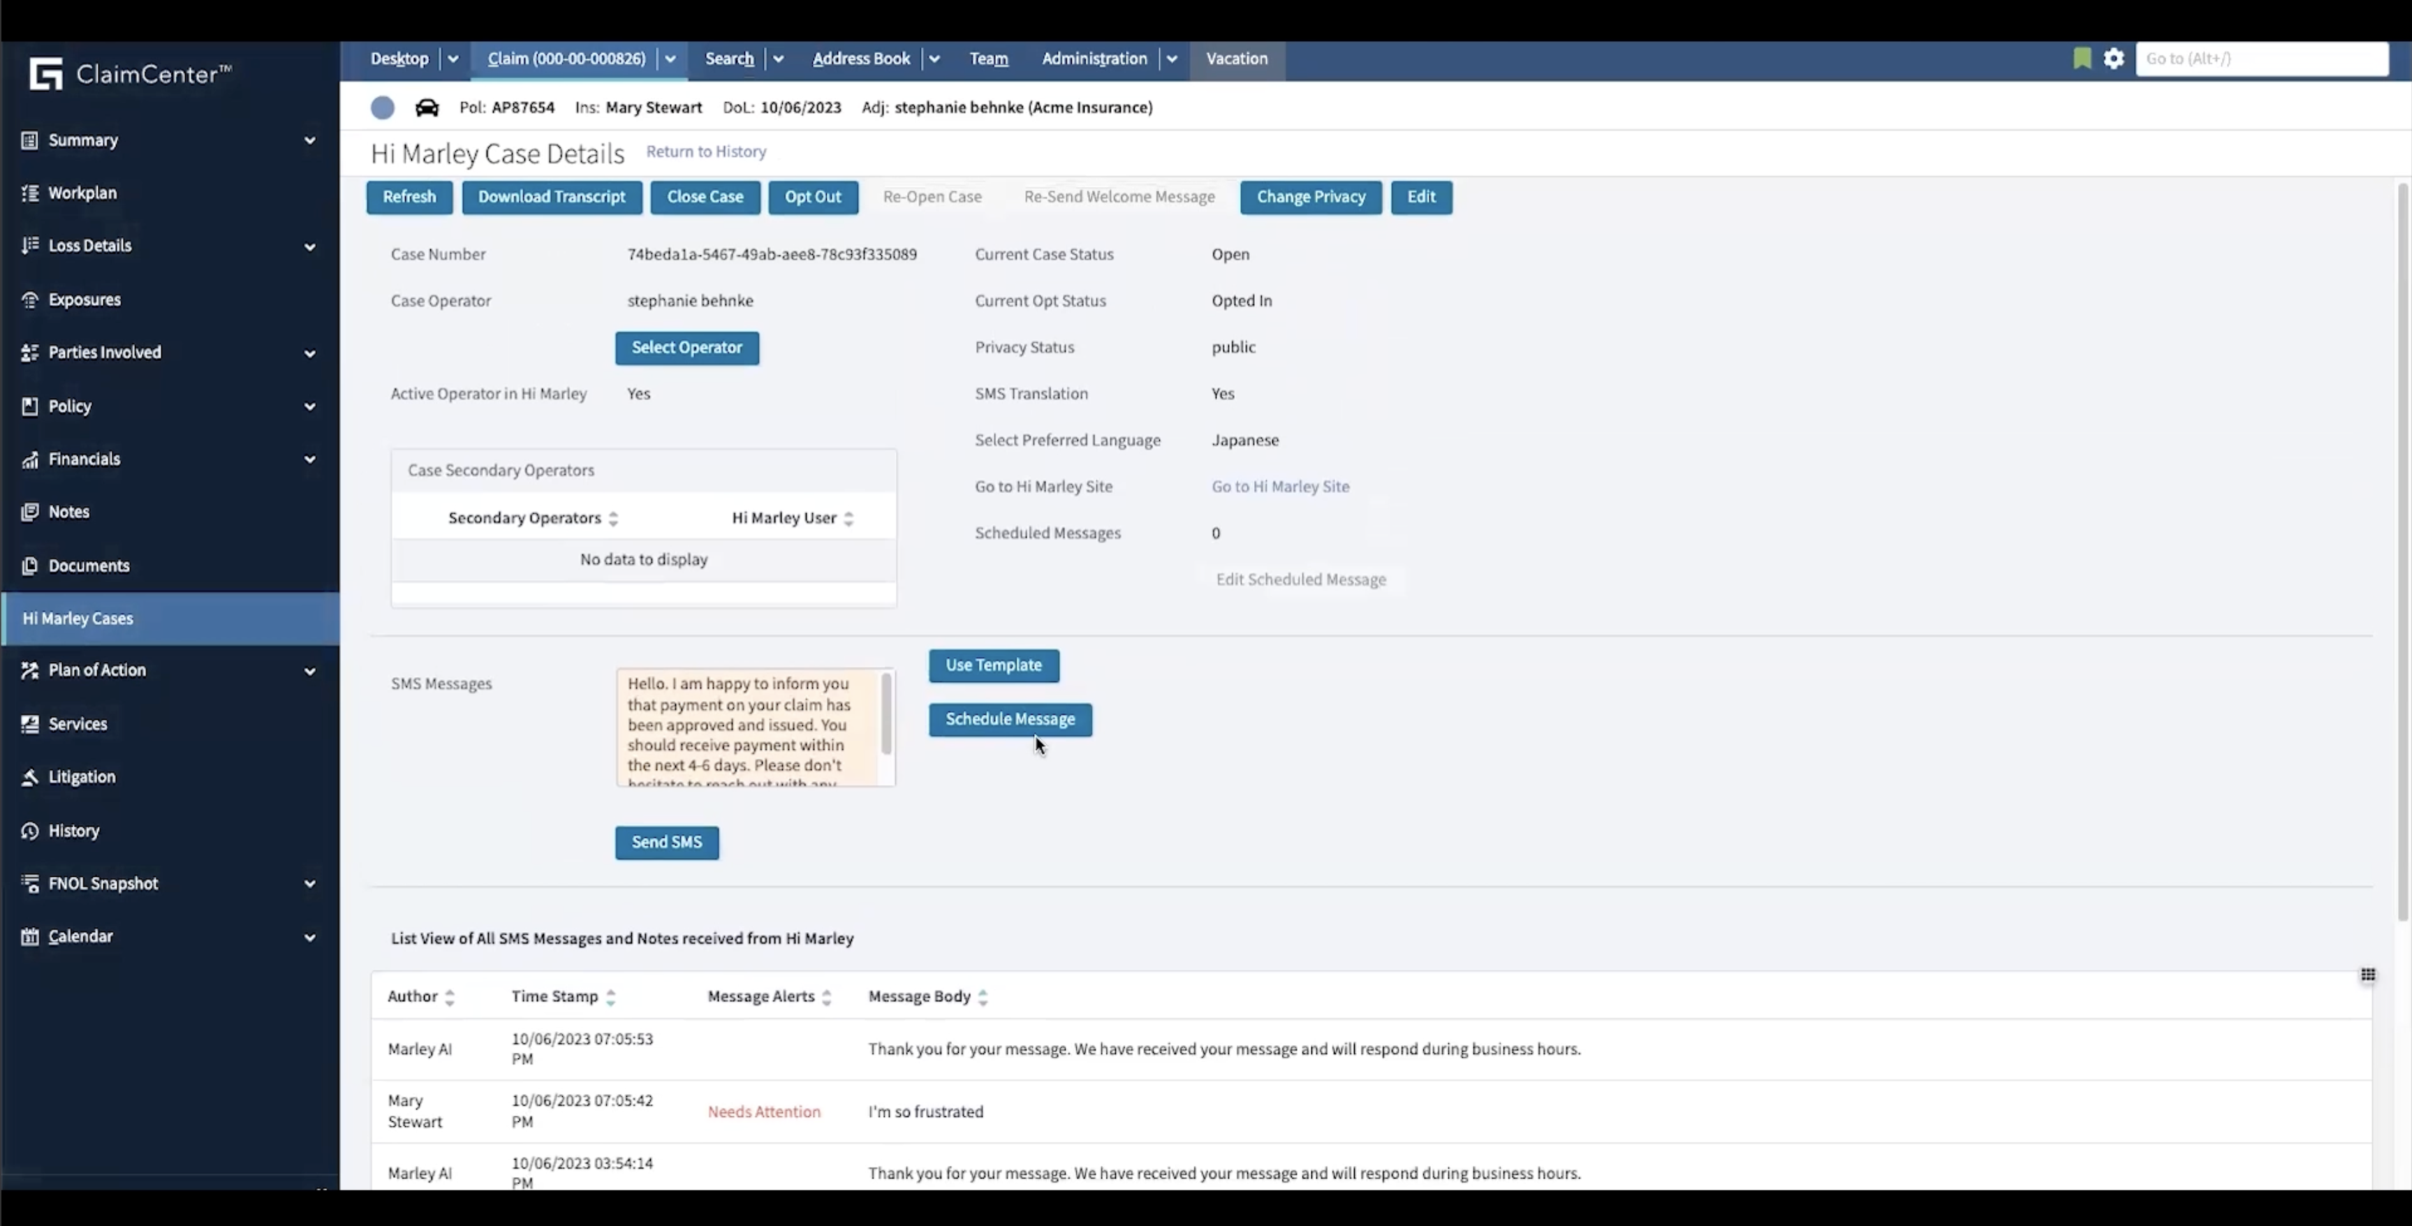The height and width of the screenshot is (1226, 2412).
Task: Click Download Transcript button
Action: pyautogui.click(x=552, y=198)
